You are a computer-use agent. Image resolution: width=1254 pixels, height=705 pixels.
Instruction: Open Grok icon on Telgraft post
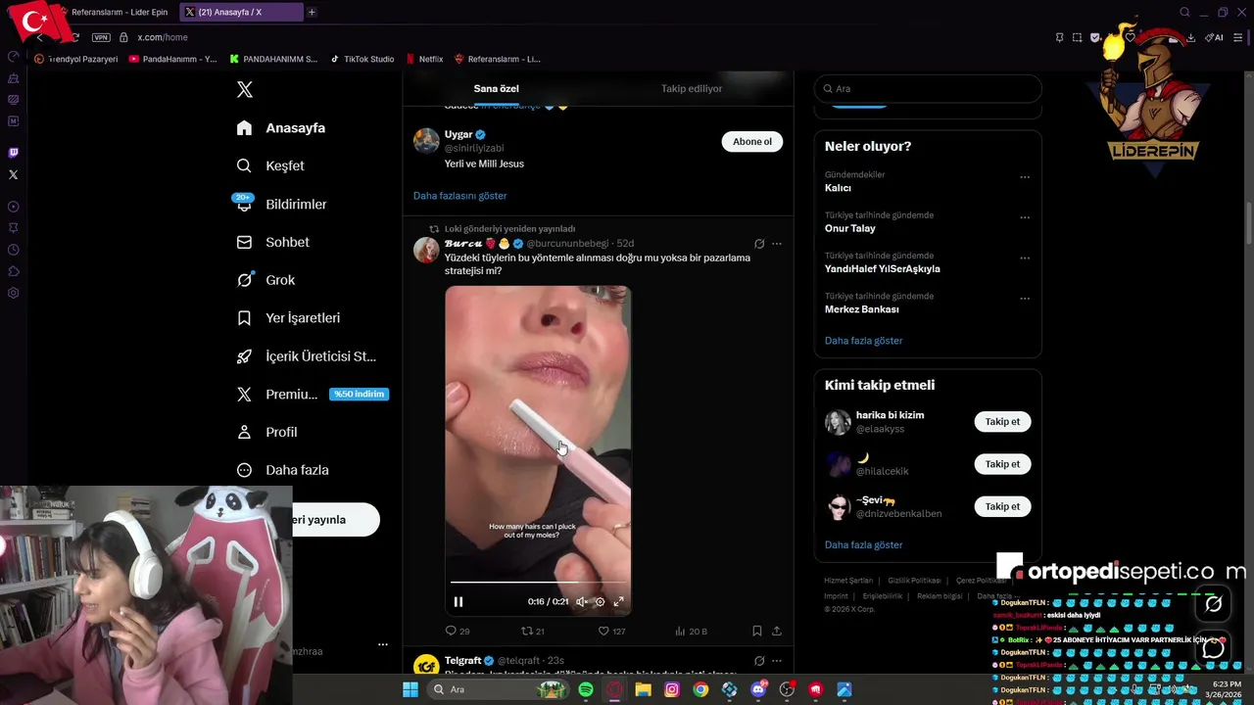pos(759,661)
